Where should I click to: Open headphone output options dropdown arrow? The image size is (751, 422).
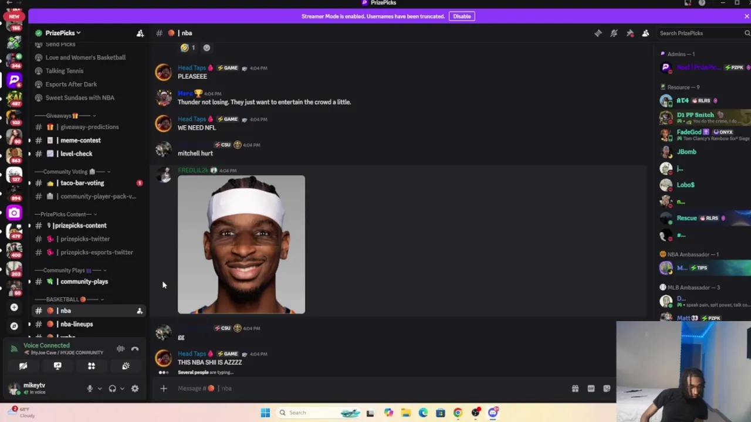click(x=121, y=389)
